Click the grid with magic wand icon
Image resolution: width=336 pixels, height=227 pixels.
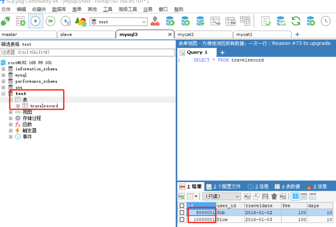(245, 21)
